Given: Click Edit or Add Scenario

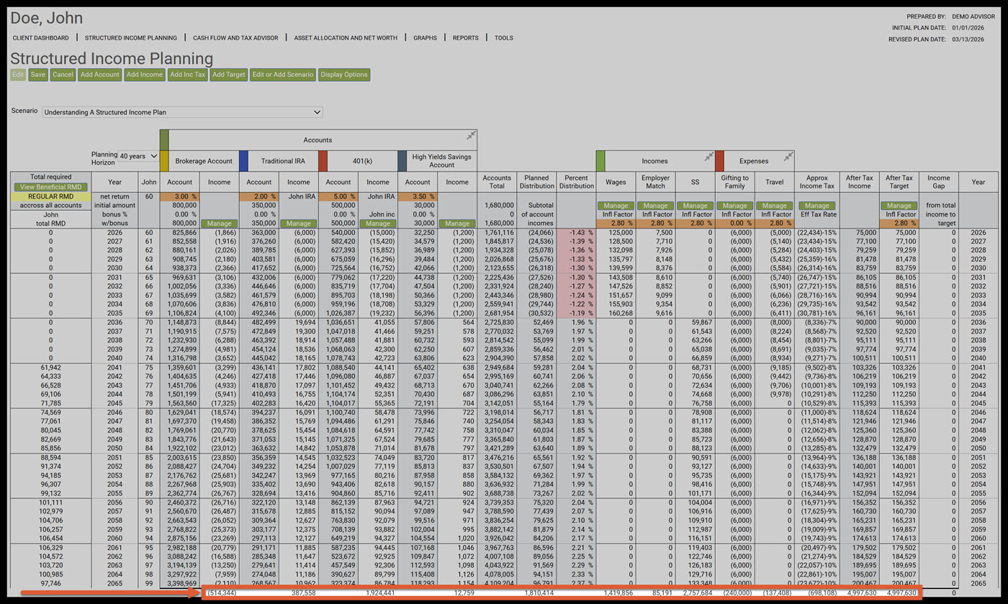Looking at the screenshot, I should tap(282, 74).
